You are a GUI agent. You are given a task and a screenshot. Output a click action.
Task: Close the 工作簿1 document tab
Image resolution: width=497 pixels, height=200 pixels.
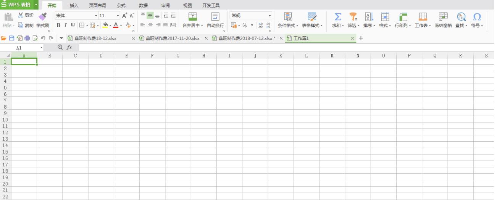(352, 38)
